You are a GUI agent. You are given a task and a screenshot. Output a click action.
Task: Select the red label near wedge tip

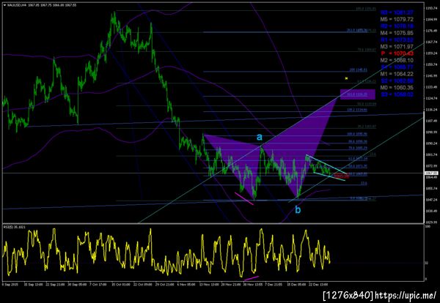tap(342, 176)
